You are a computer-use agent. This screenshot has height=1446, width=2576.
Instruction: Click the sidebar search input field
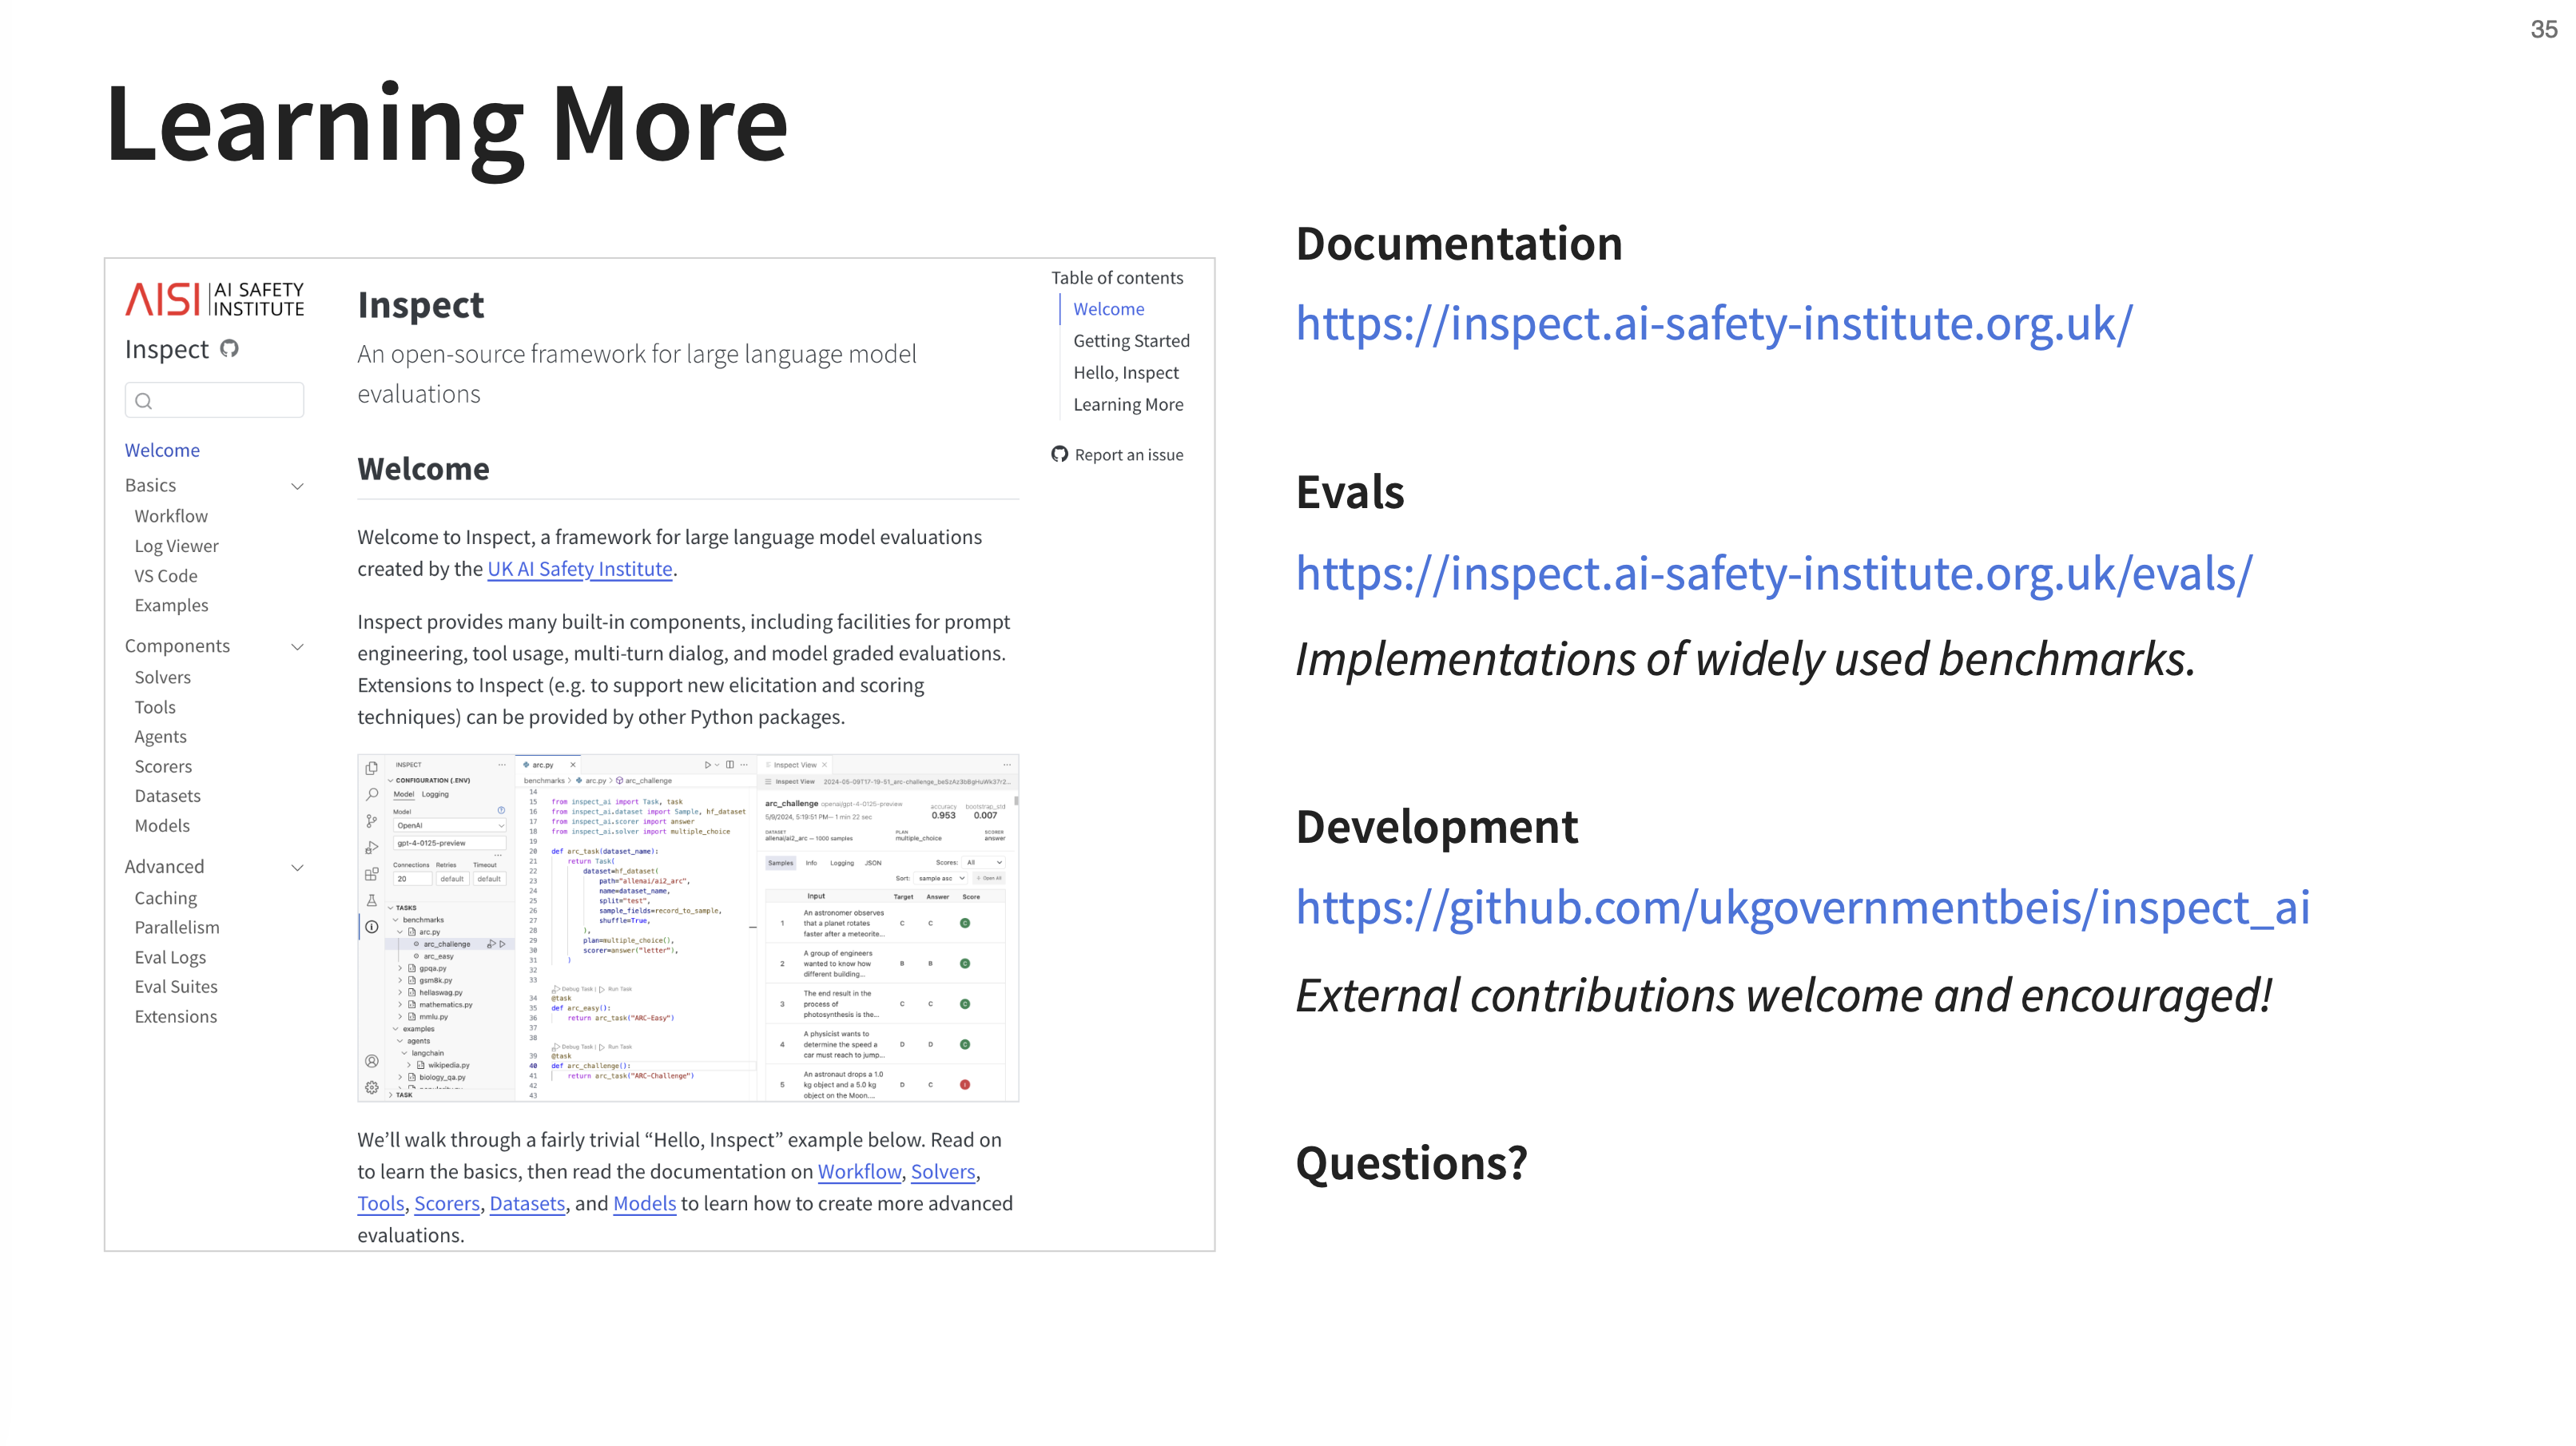[214, 400]
